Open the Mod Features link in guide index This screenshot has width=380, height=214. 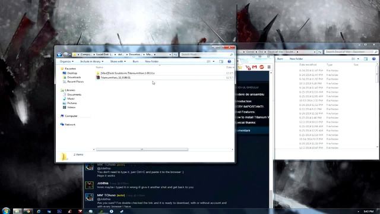pyautogui.click(x=245, y=112)
